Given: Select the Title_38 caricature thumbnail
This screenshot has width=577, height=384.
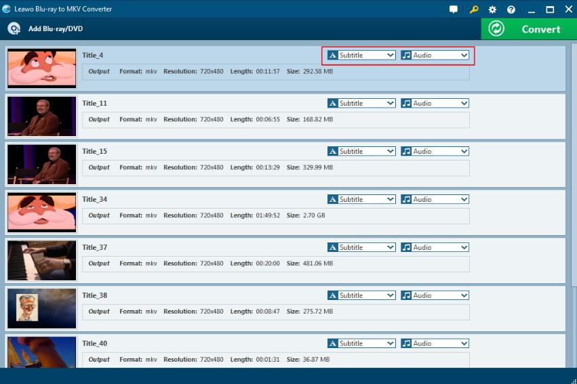Looking at the screenshot, I should pos(42,308).
